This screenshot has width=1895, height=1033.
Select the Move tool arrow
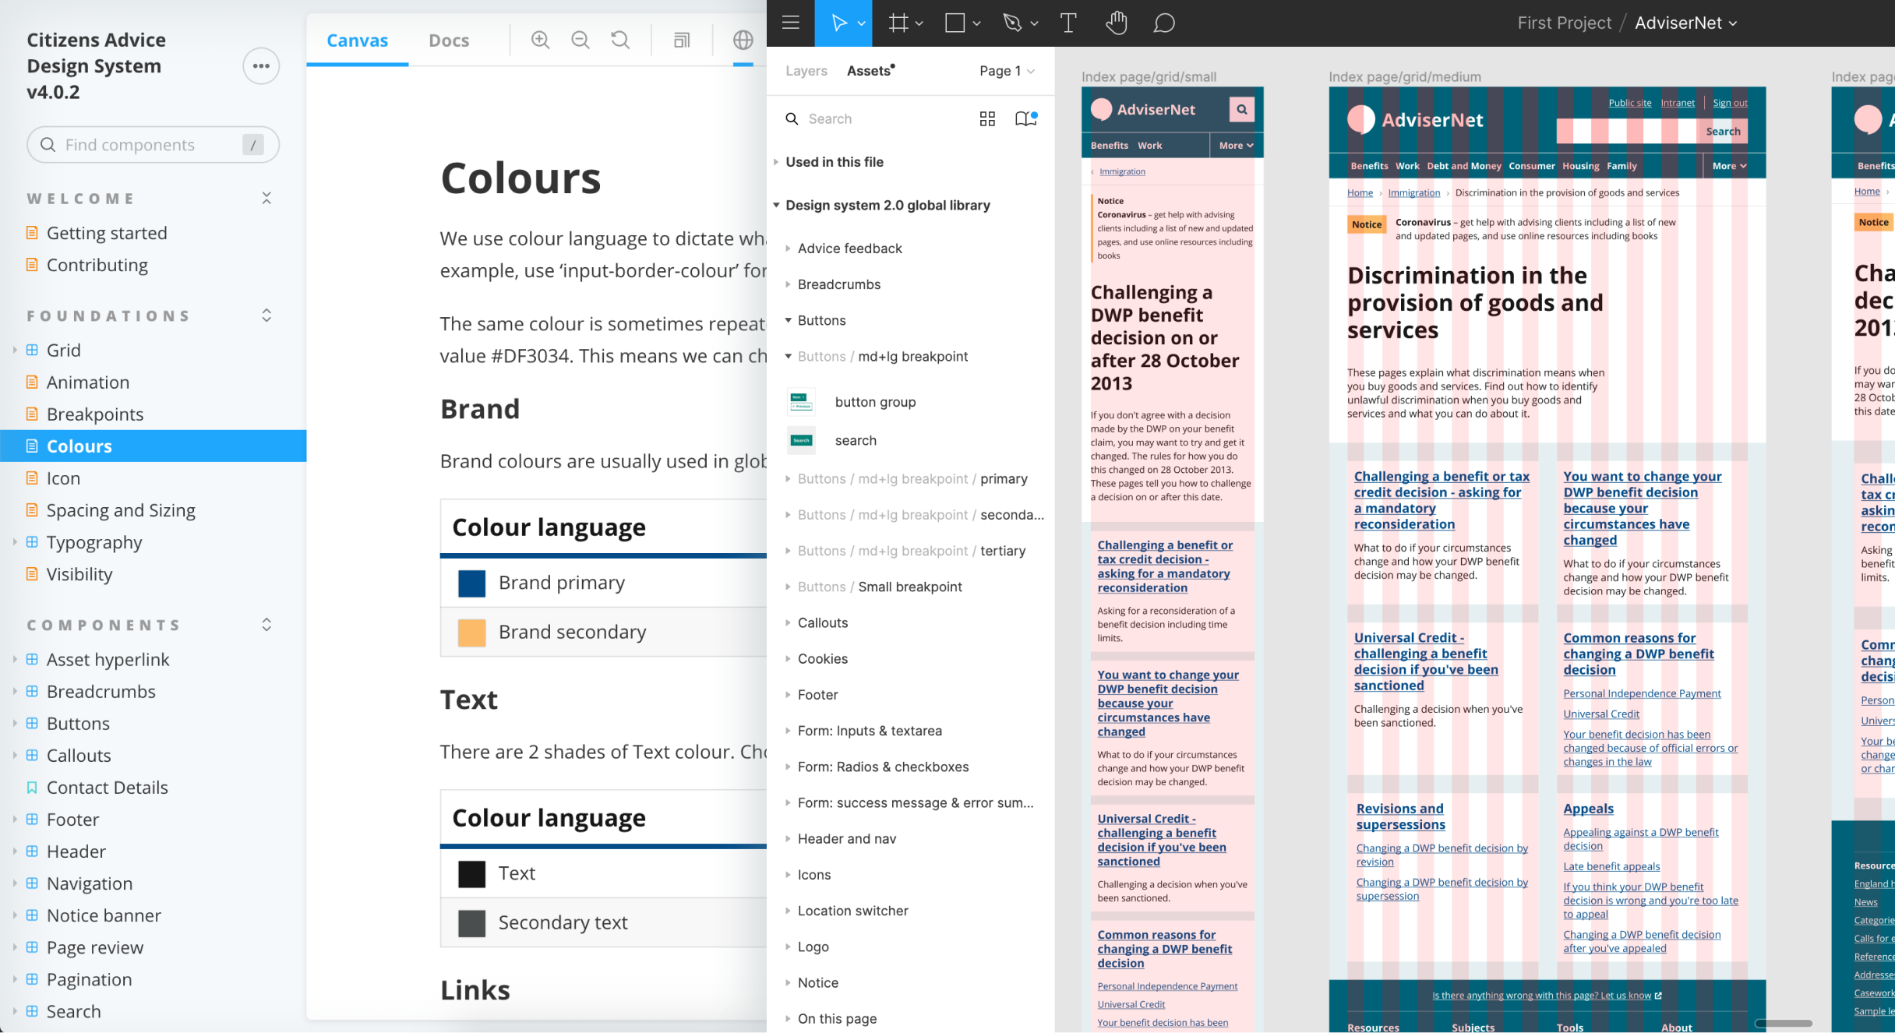click(838, 23)
